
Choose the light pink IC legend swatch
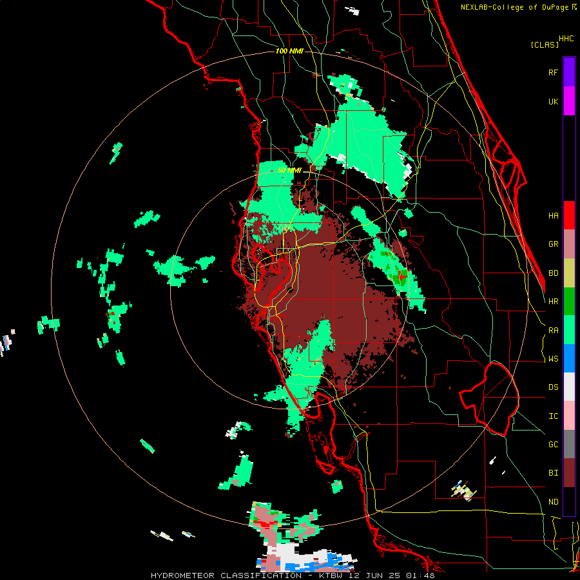coord(569,416)
